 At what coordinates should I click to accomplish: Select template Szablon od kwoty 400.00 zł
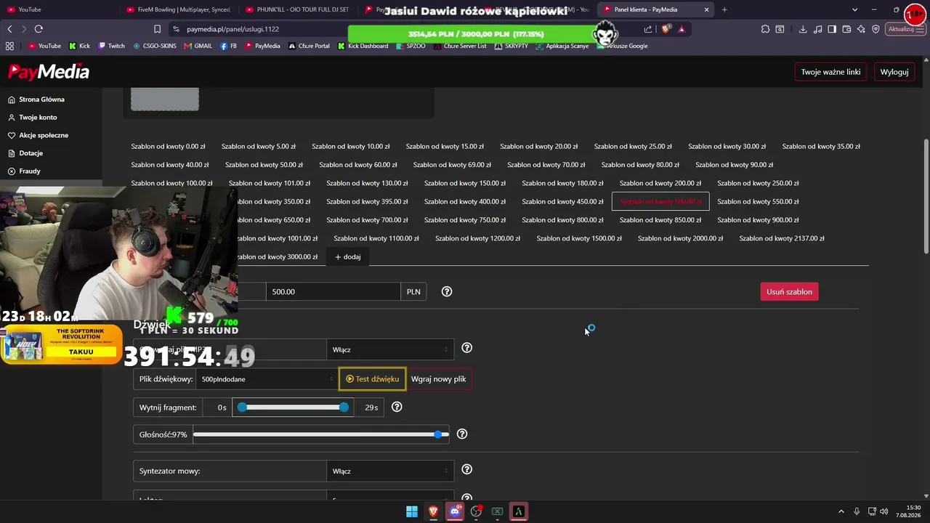[x=465, y=201]
